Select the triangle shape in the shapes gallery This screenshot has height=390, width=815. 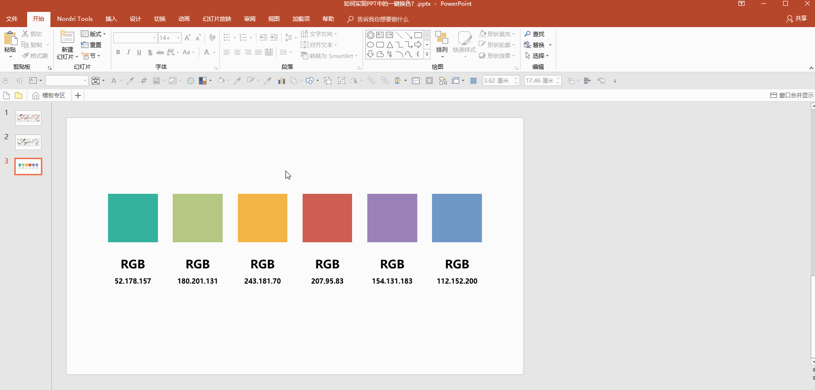390,45
